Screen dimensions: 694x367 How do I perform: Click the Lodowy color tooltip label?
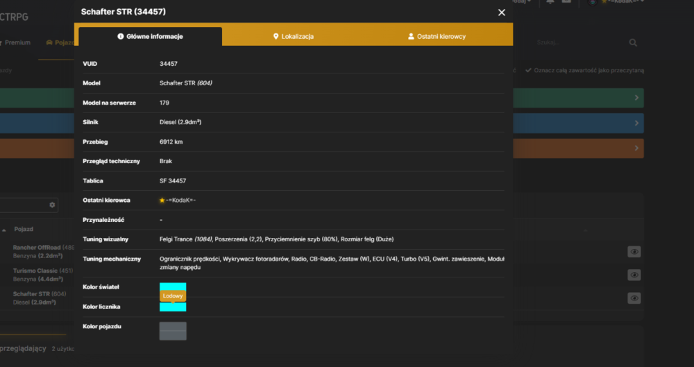(x=173, y=296)
